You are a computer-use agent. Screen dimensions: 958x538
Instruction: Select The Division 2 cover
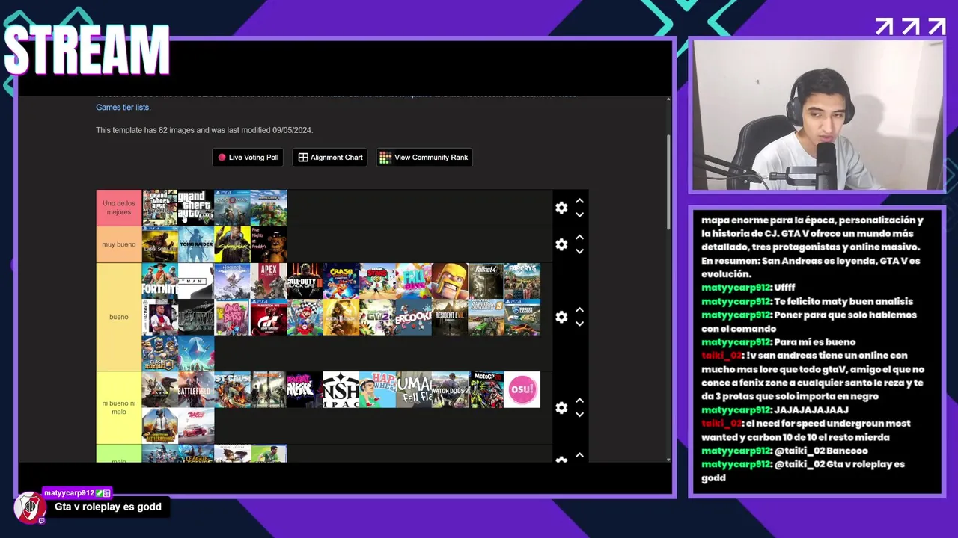tap(269, 389)
